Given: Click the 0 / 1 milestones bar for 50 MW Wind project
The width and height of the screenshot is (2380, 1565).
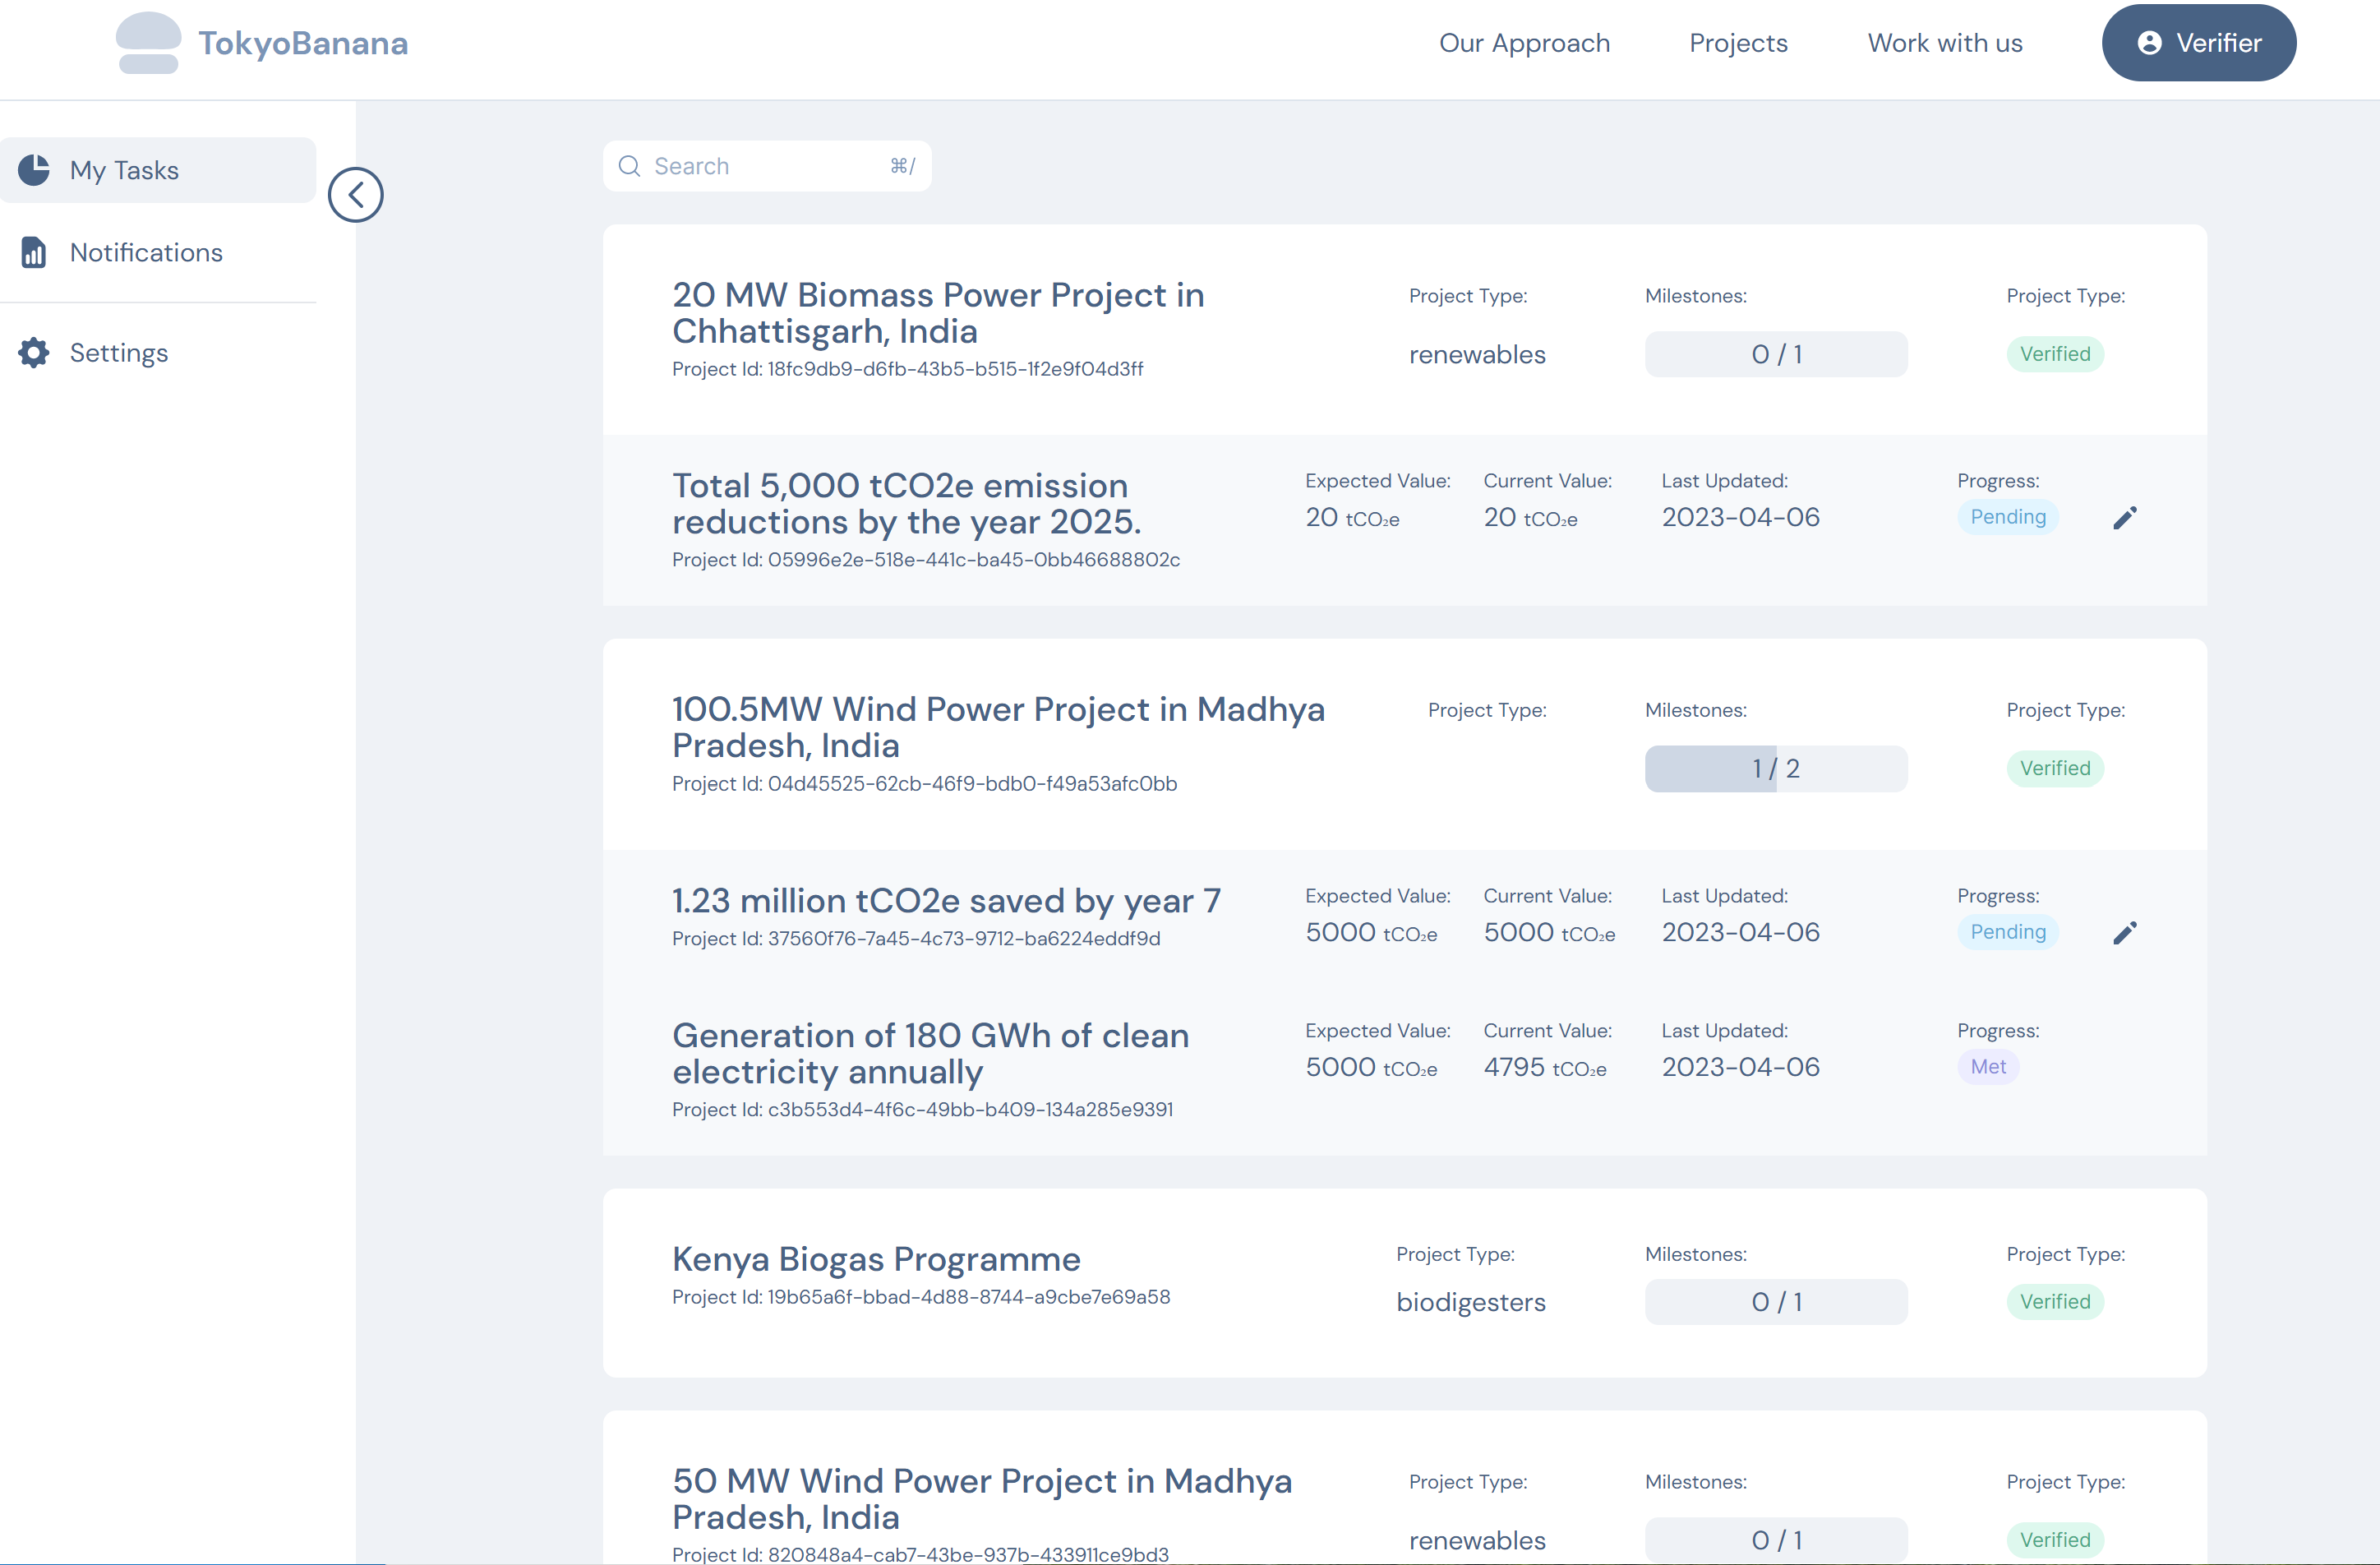Looking at the screenshot, I should point(1776,1540).
